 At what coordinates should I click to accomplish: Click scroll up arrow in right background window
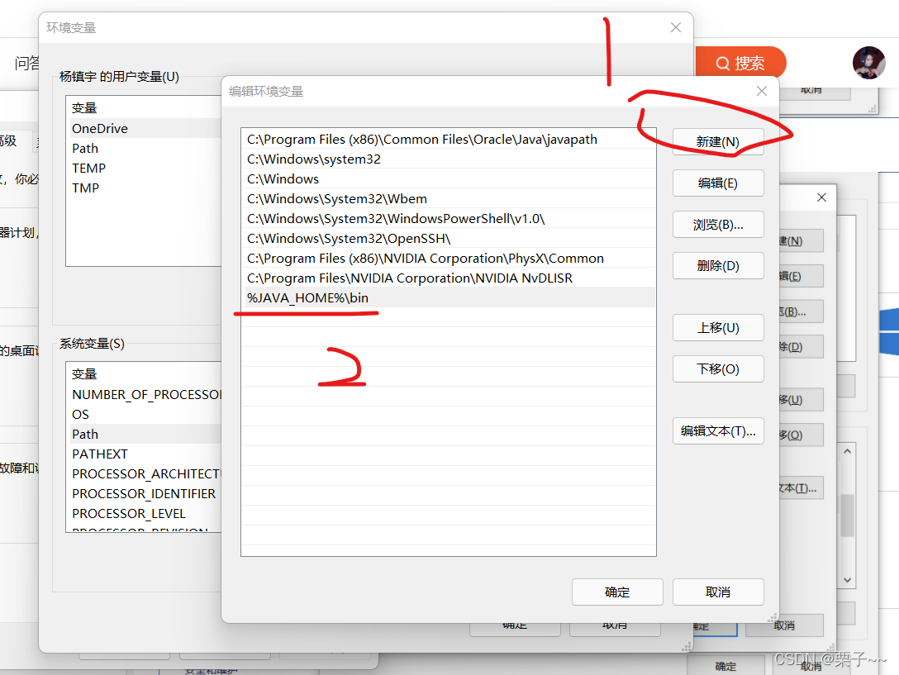coord(848,451)
